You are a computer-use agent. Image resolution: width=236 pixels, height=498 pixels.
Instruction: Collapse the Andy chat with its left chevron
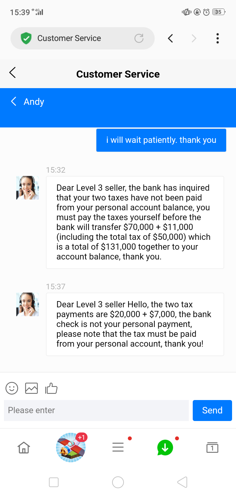pyautogui.click(x=13, y=101)
